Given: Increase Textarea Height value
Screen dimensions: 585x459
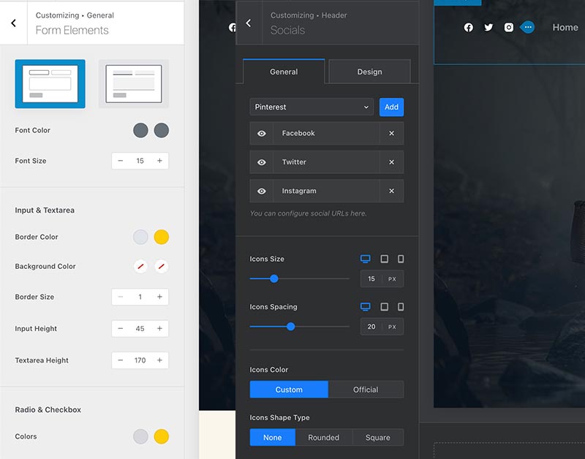Looking at the screenshot, I should pyautogui.click(x=159, y=360).
